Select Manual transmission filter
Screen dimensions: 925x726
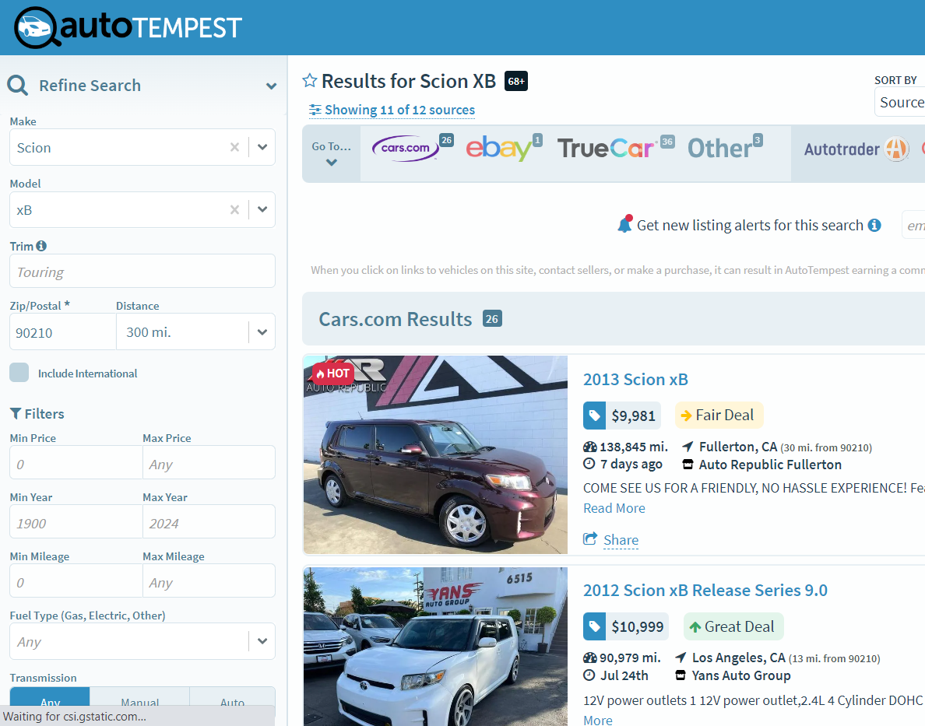click(139, 703)
